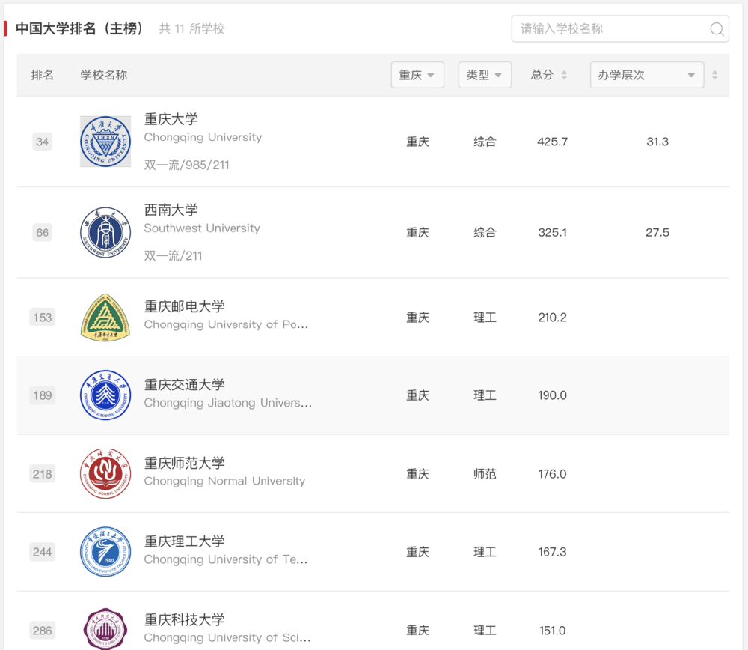Click the 重庆邮电大学 triangular logo
748x650 pixels.
[105, 318]
